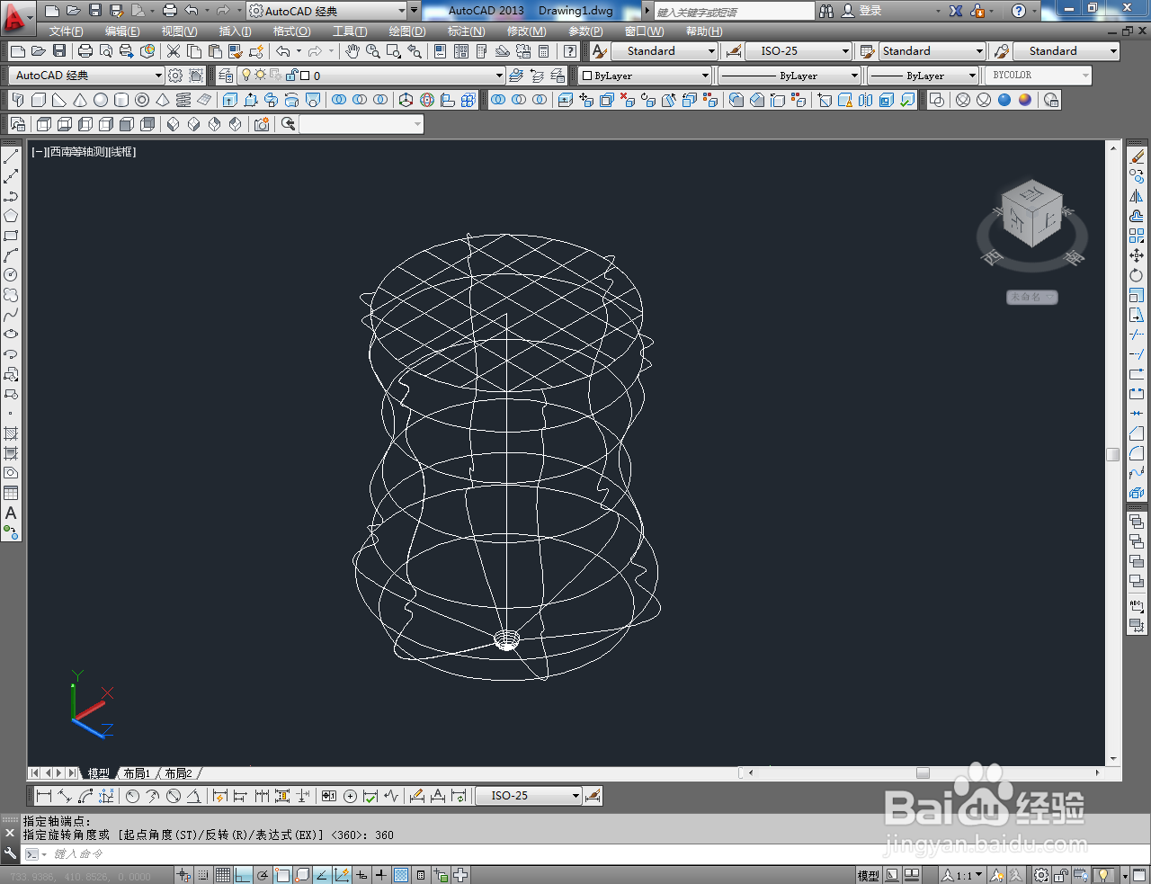Open the 修改(M) menu
This screenshot has height=884, width=1151.
526,31
